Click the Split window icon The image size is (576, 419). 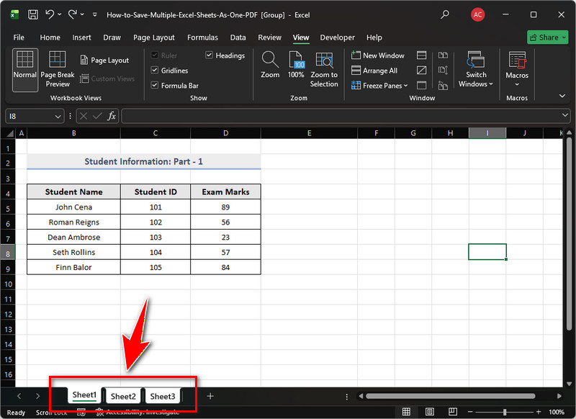(x=422, y=55)
